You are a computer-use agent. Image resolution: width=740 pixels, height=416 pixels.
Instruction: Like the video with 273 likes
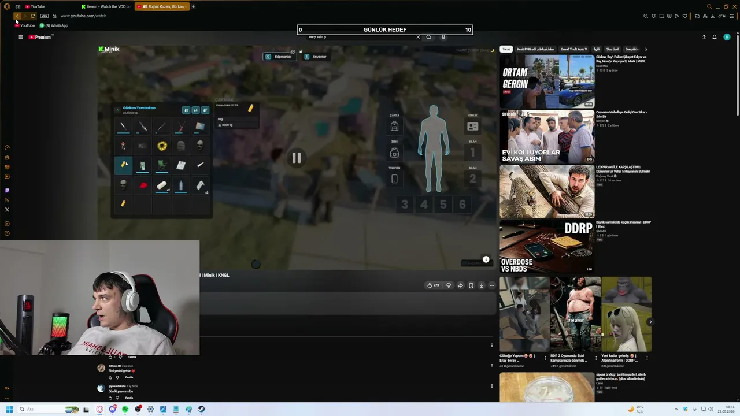click(432, 285)
